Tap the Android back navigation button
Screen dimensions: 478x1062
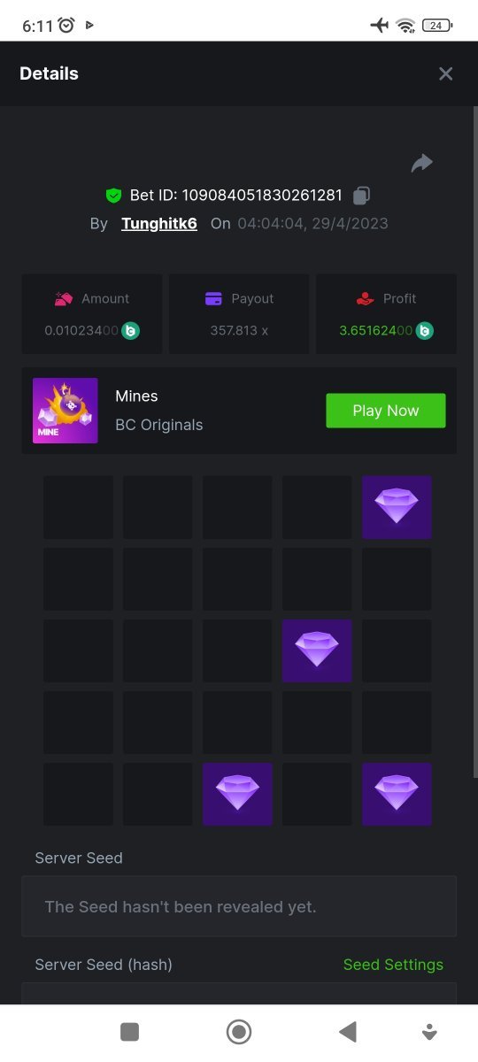click(x=348, y=1031)
